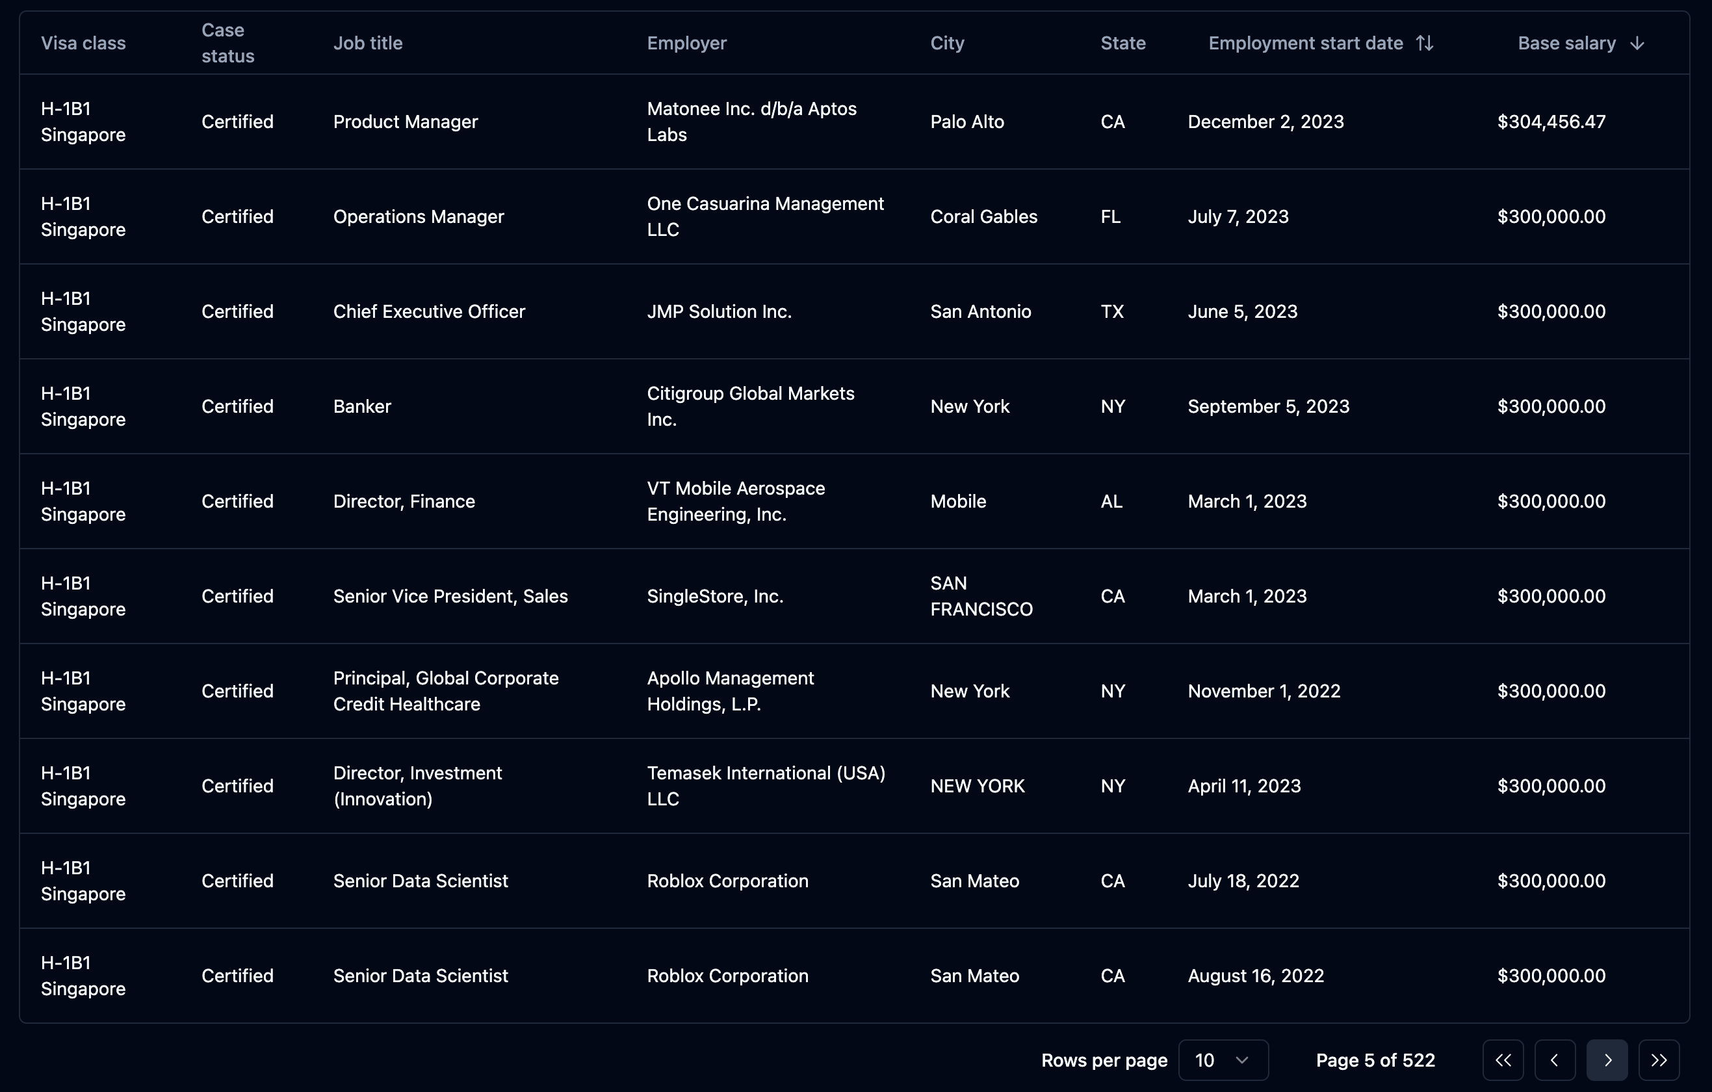Select Matonee Inc. d/b/a Aptos Labs cell
This screenshot has height=1092, width=1712.
[x=751, y=122]
